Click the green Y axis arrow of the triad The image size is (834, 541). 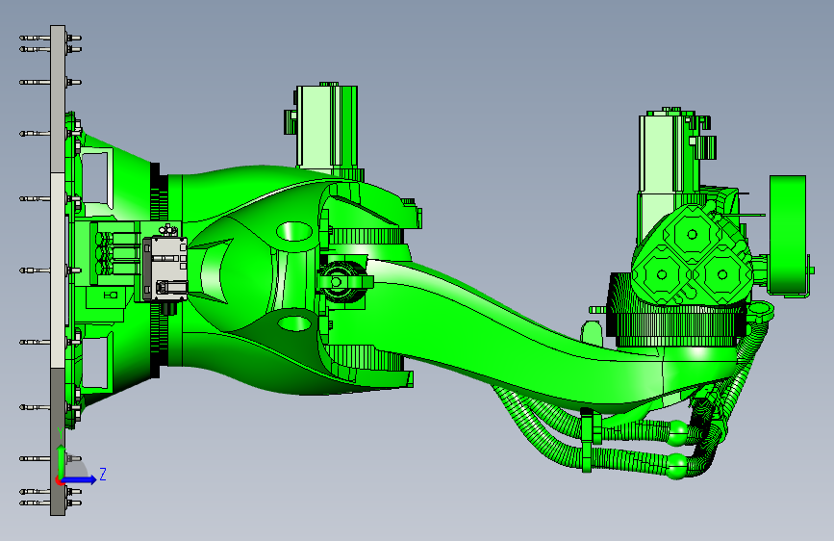62,462
